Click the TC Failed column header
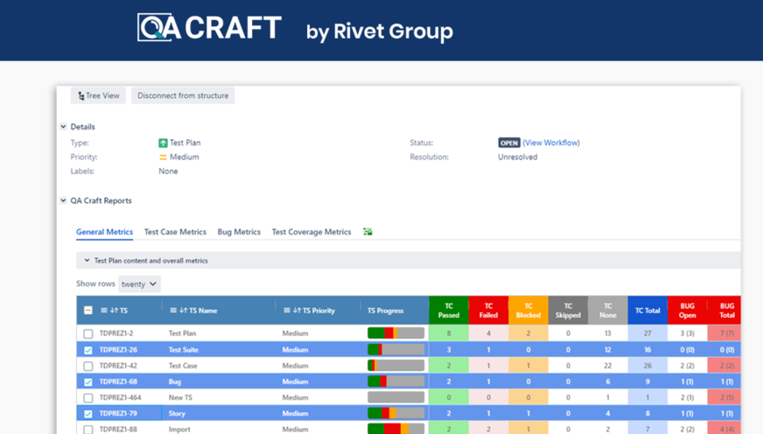 tap(488, 311)
